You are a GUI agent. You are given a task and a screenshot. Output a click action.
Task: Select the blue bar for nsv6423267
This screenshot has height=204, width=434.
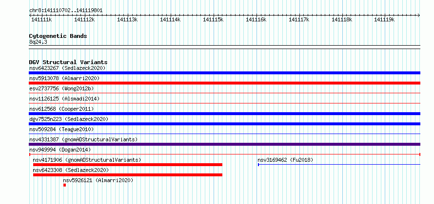224,73
